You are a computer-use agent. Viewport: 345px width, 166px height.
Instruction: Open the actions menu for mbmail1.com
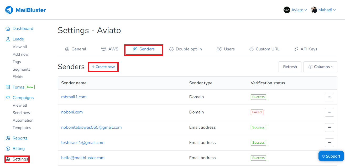coord(330,97)
